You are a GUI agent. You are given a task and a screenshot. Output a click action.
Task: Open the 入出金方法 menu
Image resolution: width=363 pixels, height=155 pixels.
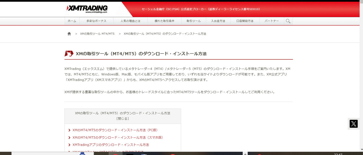click(x=218, y=21)
